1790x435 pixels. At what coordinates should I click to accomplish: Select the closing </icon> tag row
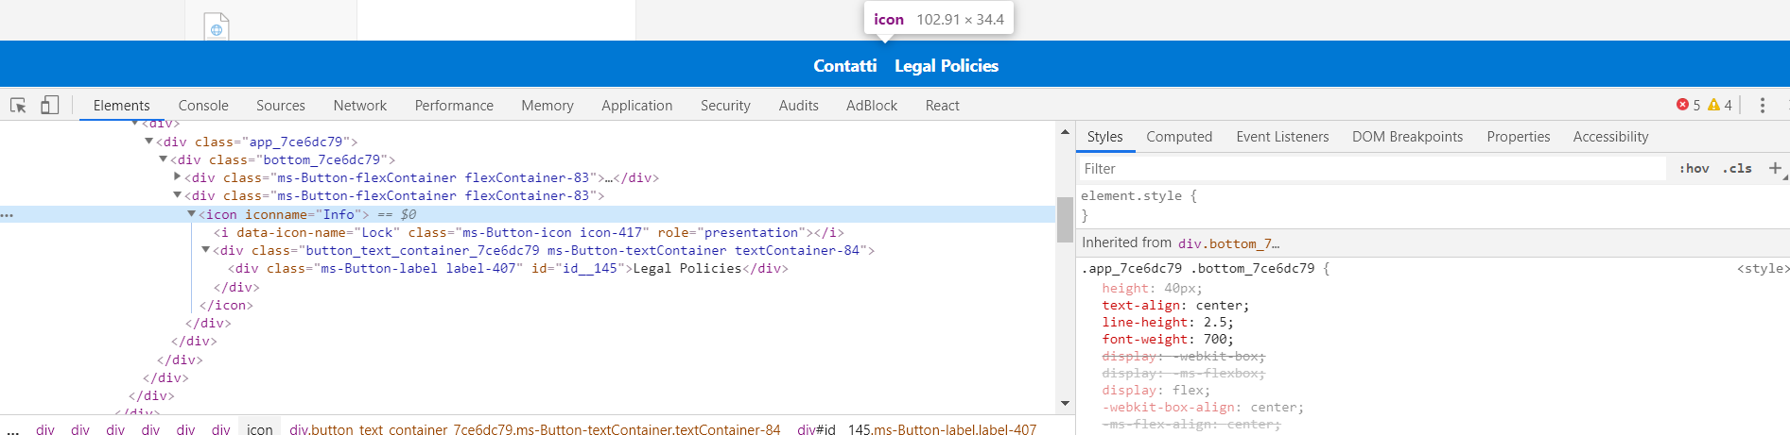226,305
